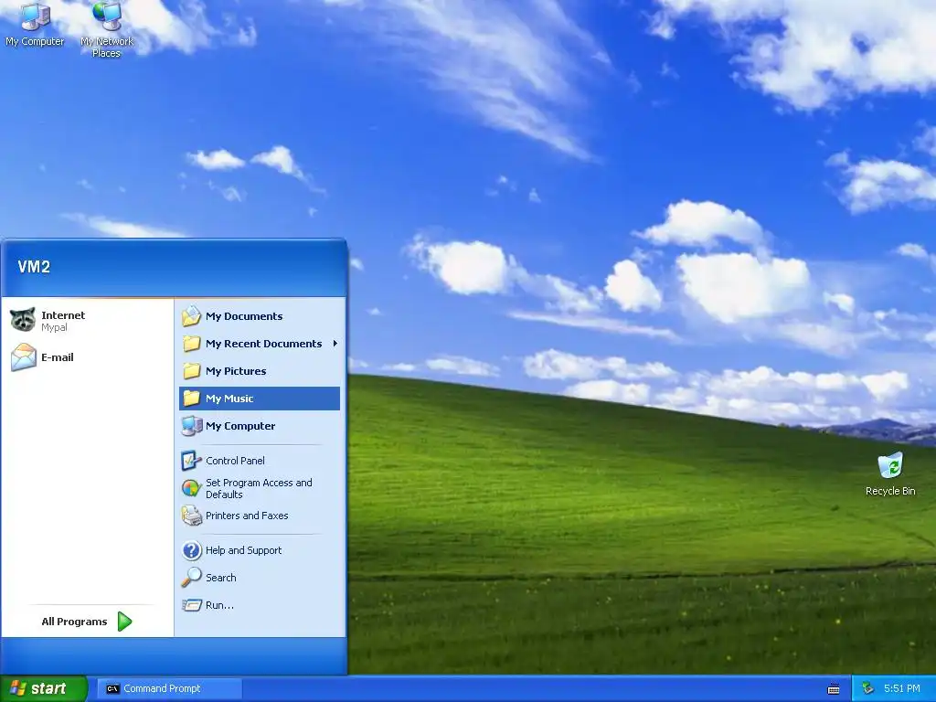Open My Computer from the Start menu
This screenshot has height=702, width=936.
click(260, 426)
